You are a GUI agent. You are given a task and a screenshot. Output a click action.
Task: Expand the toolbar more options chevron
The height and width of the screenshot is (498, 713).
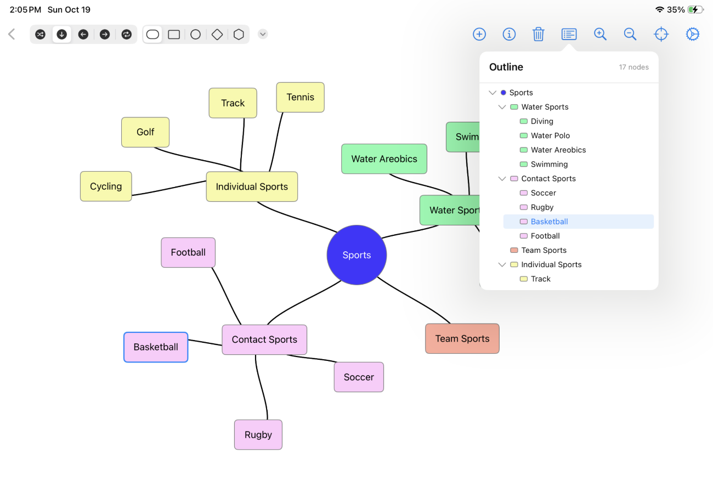(263, 34)
